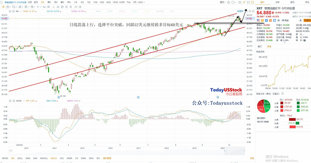Add a comment bubble annotation
Screen dimensions: 311x163
[x=48, y=7]
